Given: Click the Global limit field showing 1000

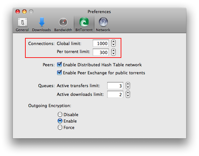Looking at the screenshot, I should [x=101, y=43].
